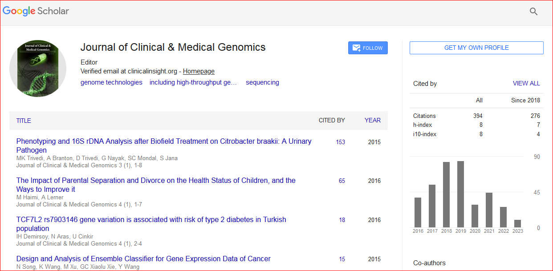Screen dimensions: 553x271
Task: Sort by Cited By column header
Action: coord(331,120)
